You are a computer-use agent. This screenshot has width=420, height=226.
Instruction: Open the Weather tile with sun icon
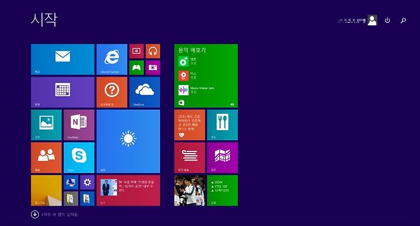[x=128, y=141]
